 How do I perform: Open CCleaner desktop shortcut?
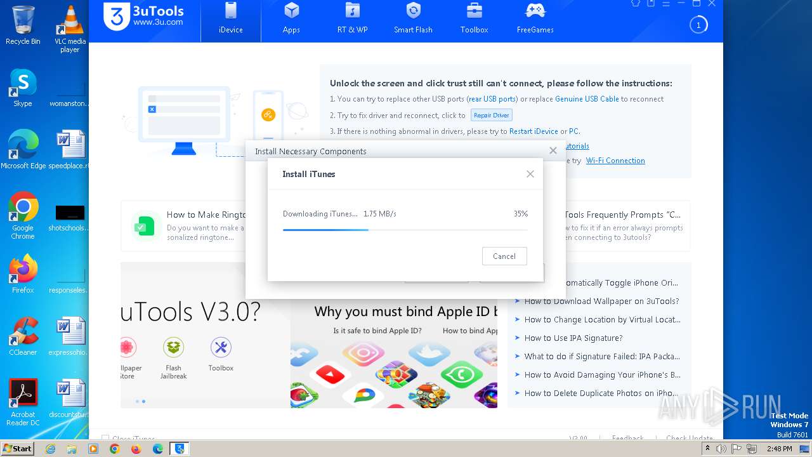tap(23, 336)
